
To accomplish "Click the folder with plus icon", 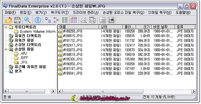I will click(103, 20).
